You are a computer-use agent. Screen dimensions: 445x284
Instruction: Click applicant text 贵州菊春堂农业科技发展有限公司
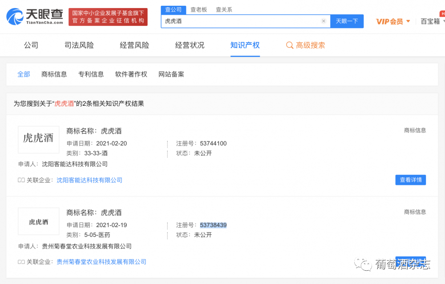click(x=87, y=246)
